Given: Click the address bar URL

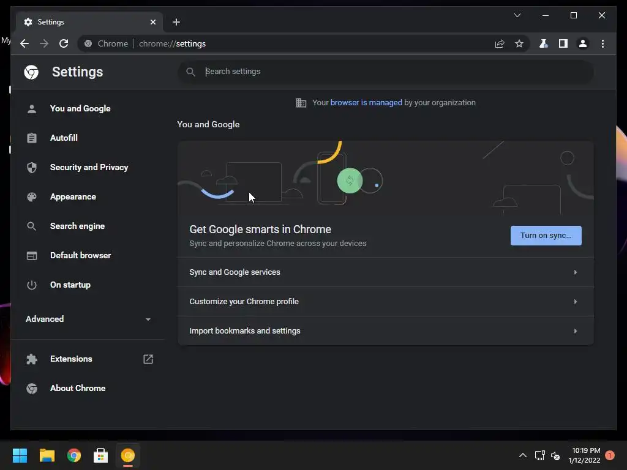Looking at the screenshot, I should 172,43.
